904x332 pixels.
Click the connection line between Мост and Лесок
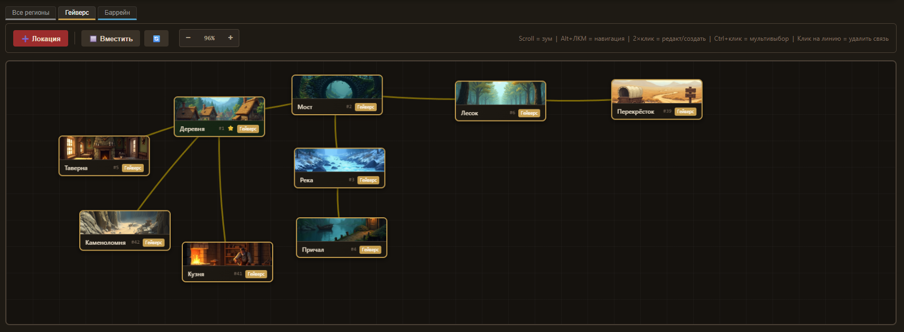click(x=417, y=98)
